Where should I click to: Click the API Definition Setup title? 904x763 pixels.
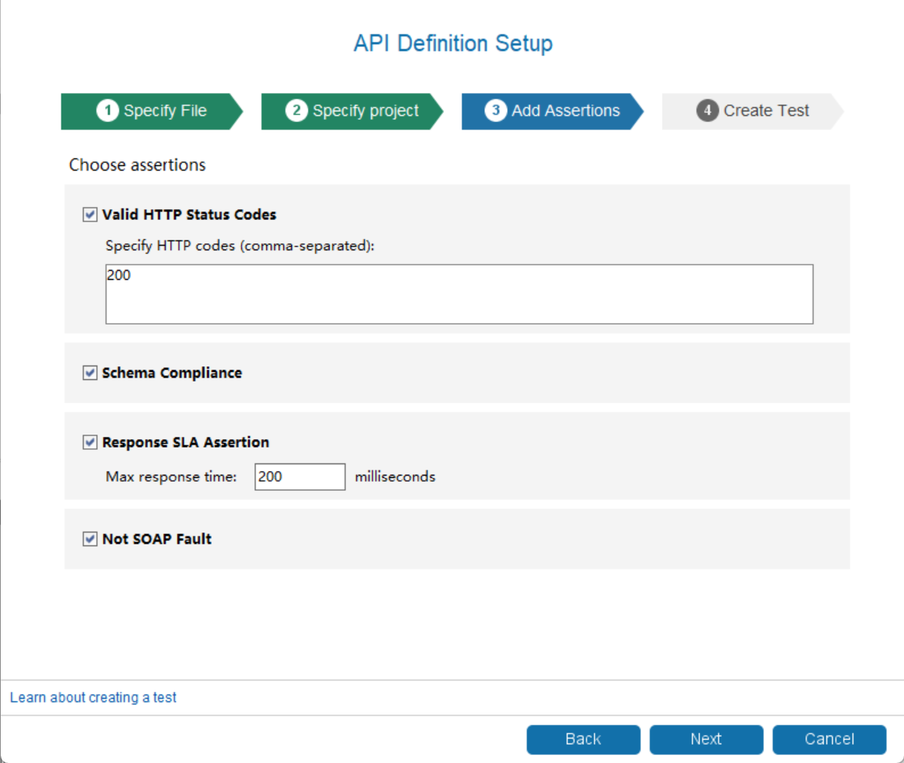[x=452, y=43]
